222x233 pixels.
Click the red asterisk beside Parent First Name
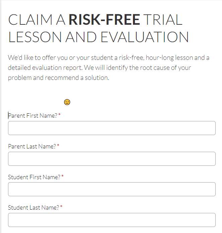click(x=59, y=114)
